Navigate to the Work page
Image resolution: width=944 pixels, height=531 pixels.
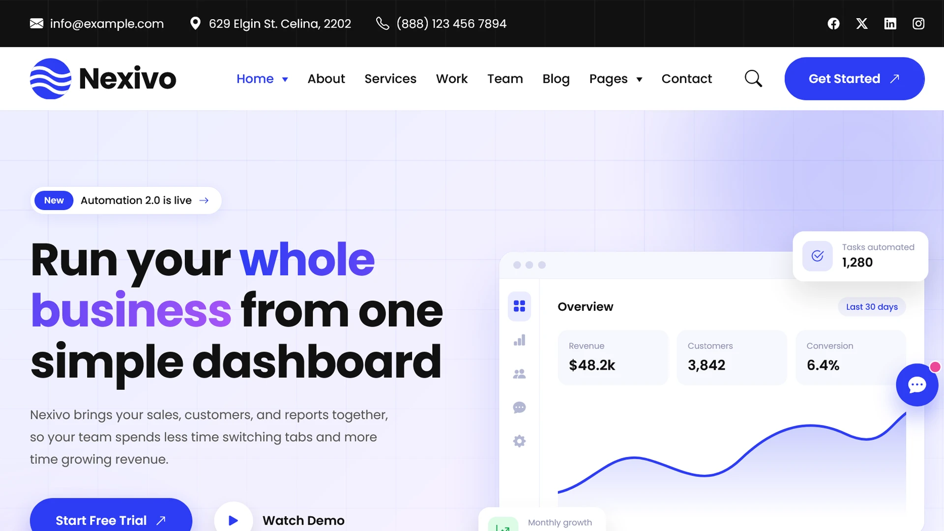[x=452, y=79]
